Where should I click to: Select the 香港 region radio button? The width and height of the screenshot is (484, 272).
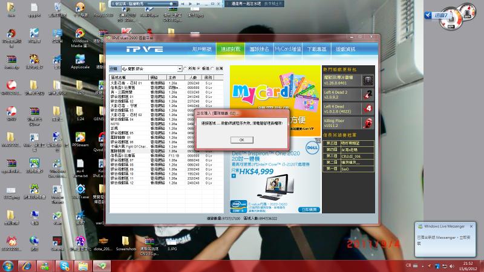tap(198, 68)
